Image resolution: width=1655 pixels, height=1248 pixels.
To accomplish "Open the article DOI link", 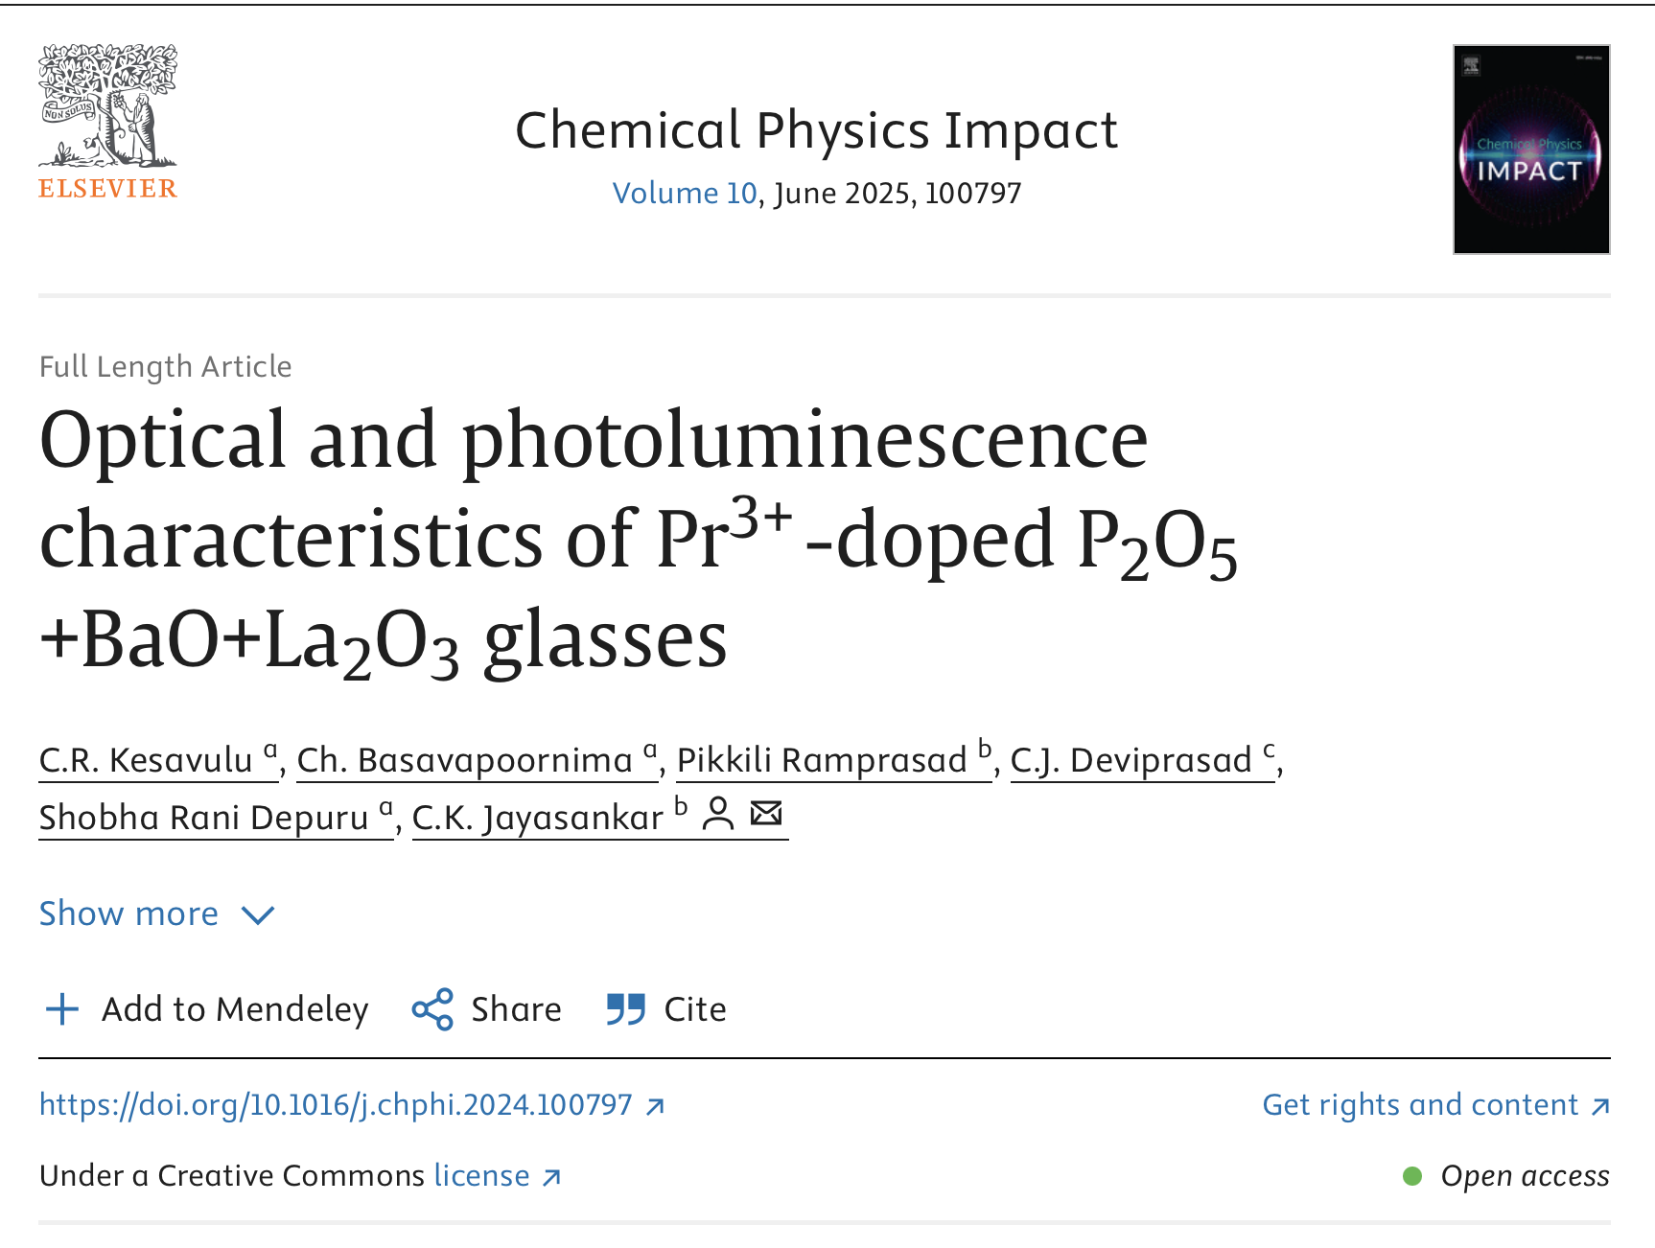I will tap(336, 1105).
